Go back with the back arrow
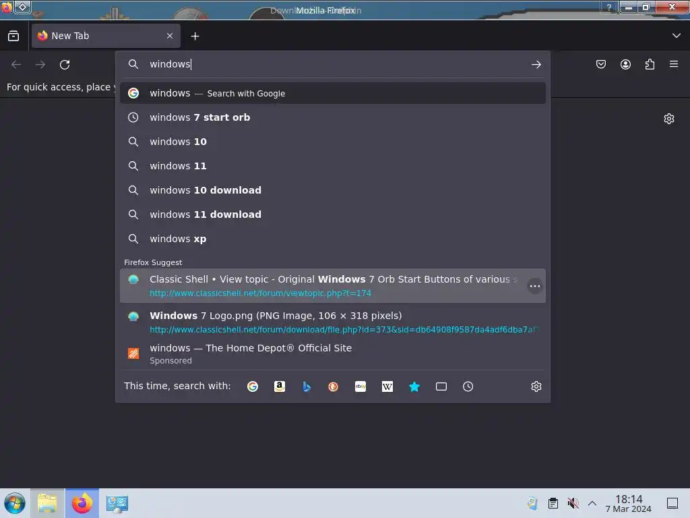690x518 pixels. 16,65
